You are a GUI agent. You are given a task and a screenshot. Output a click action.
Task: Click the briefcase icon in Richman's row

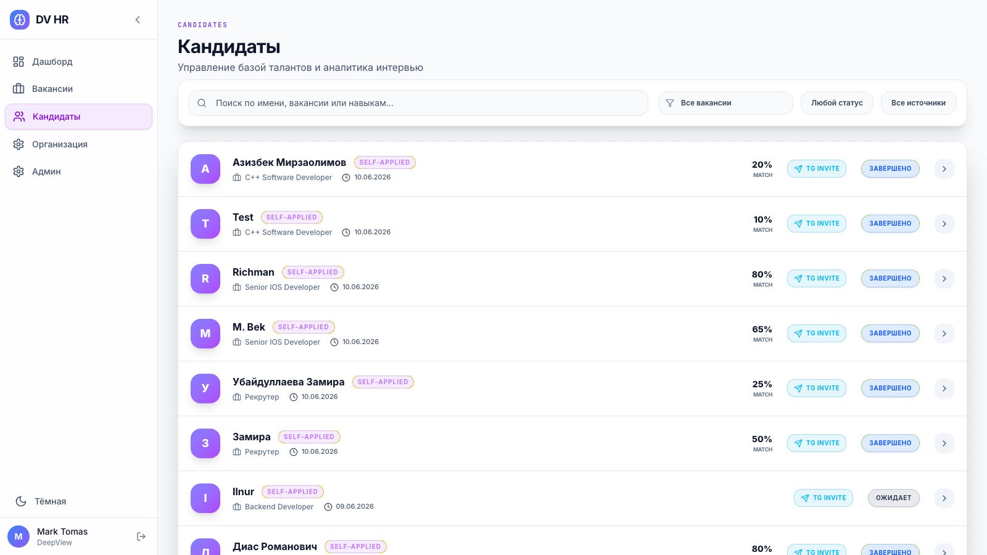click(237, 287)
